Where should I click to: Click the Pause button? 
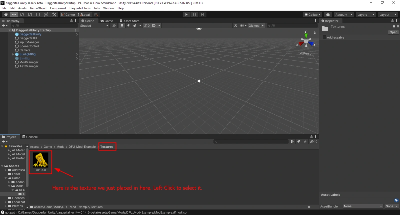pyautogui.click(x=194, y=14)
